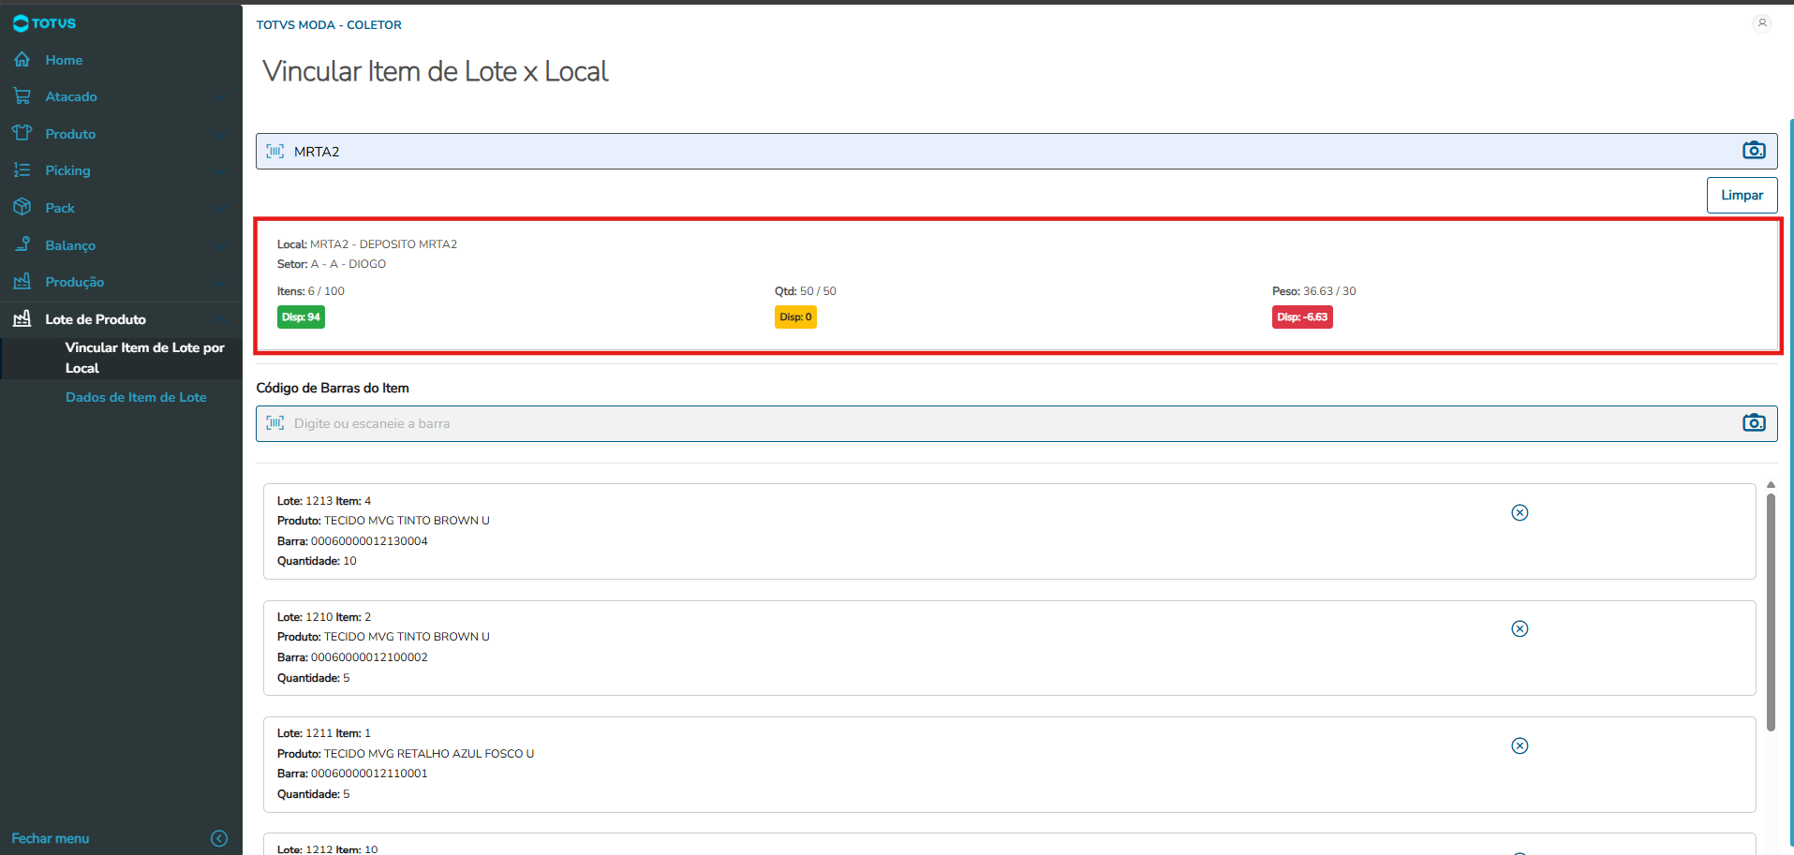Click the Barra: 00060000012110001 text

click(x=352, y=774)
